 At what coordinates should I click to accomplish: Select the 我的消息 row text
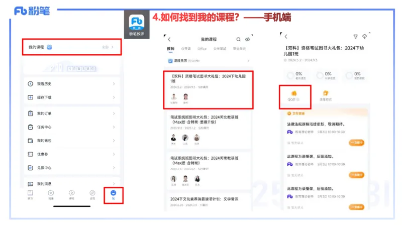pyautogui.click(x=44, y=184)
